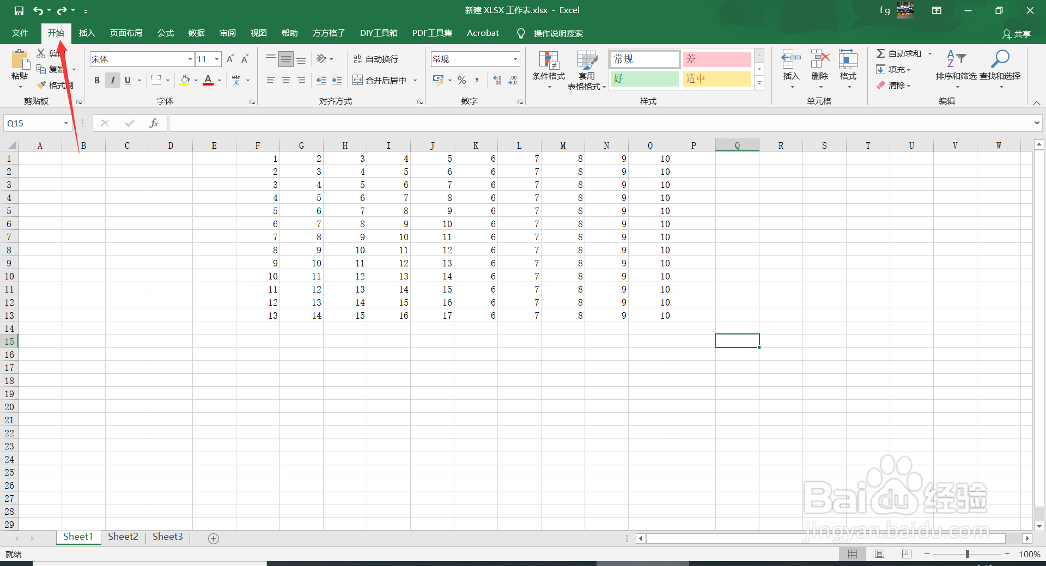Viewport: 1046px width, 566px height.
Task: Switch to Page Break Preview in status bar
Action: [x=907, y=554]
